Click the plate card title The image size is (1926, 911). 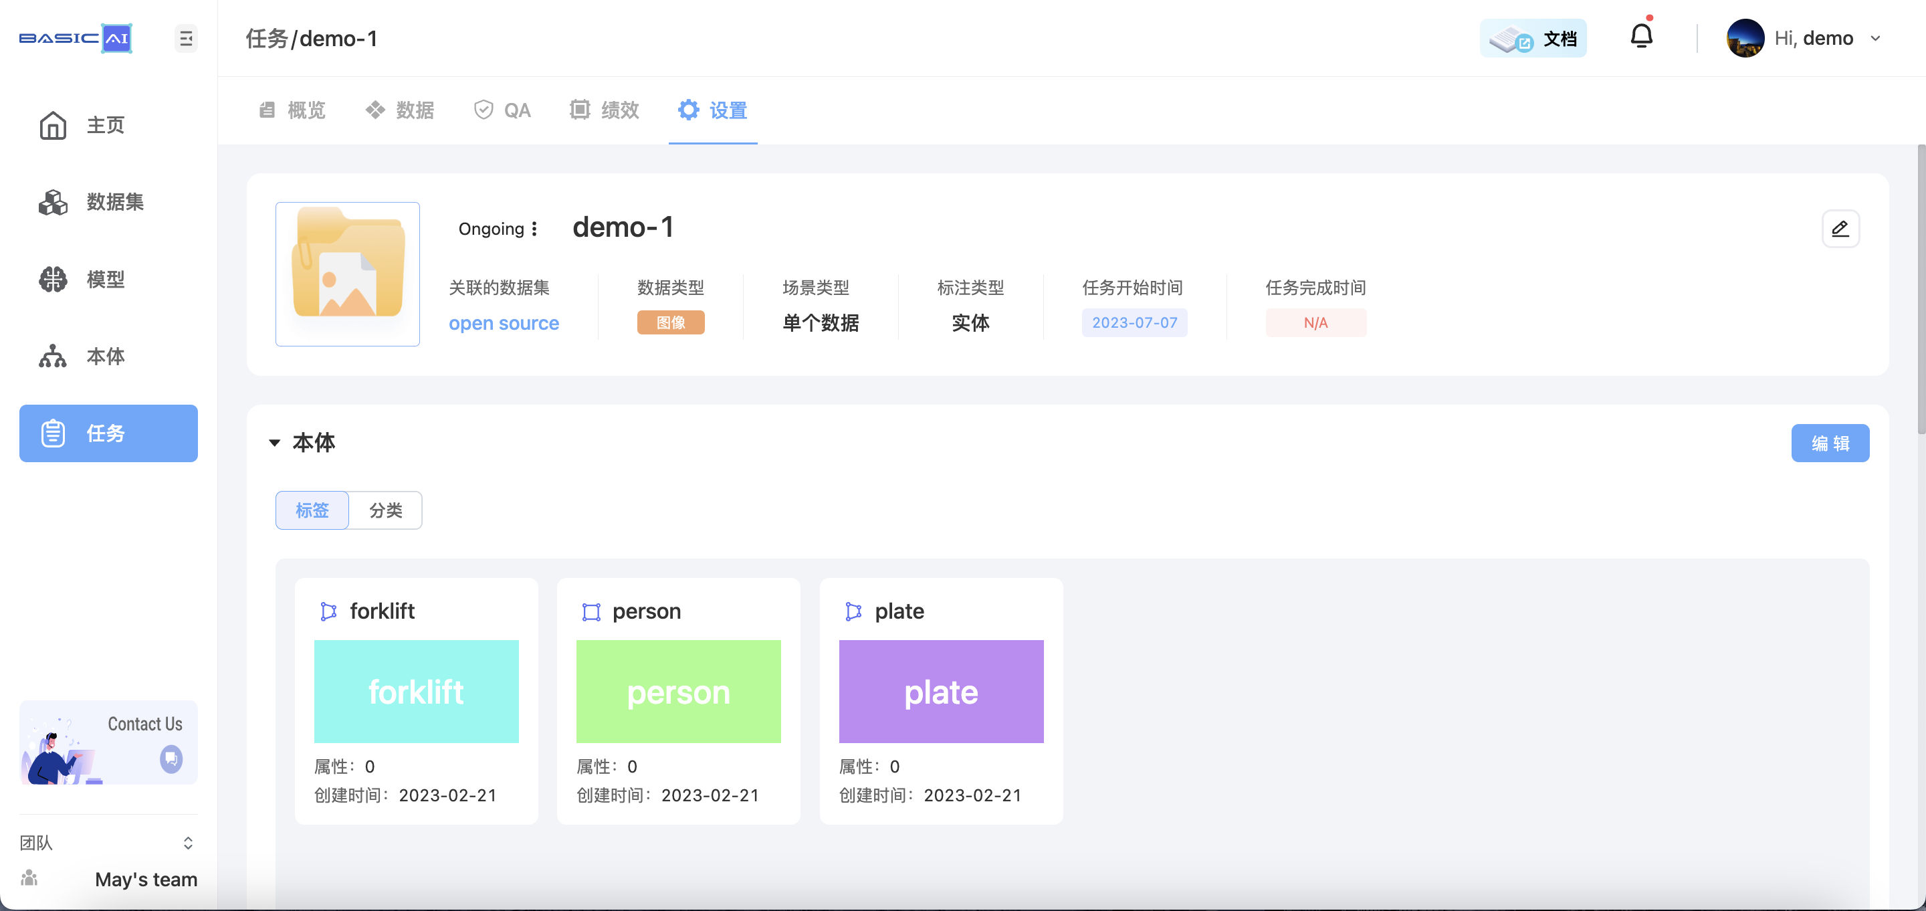tap(899, 611)
